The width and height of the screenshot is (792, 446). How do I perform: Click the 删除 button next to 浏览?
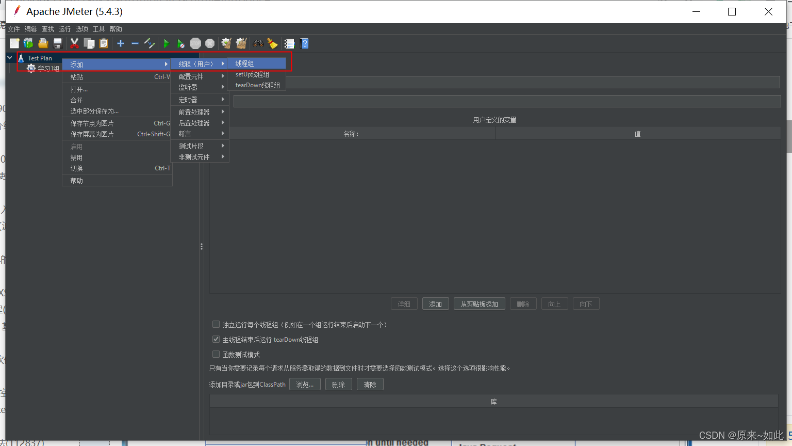[x=338, y=385]
